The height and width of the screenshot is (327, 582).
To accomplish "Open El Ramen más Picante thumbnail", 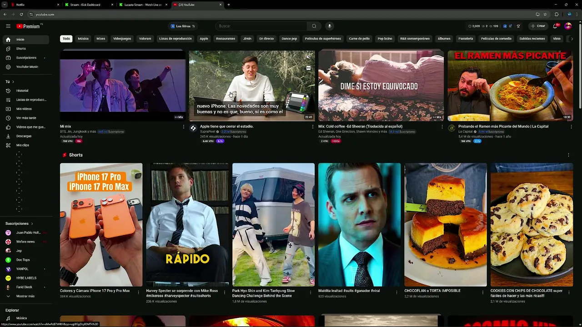I will click(x=510, y=86).
